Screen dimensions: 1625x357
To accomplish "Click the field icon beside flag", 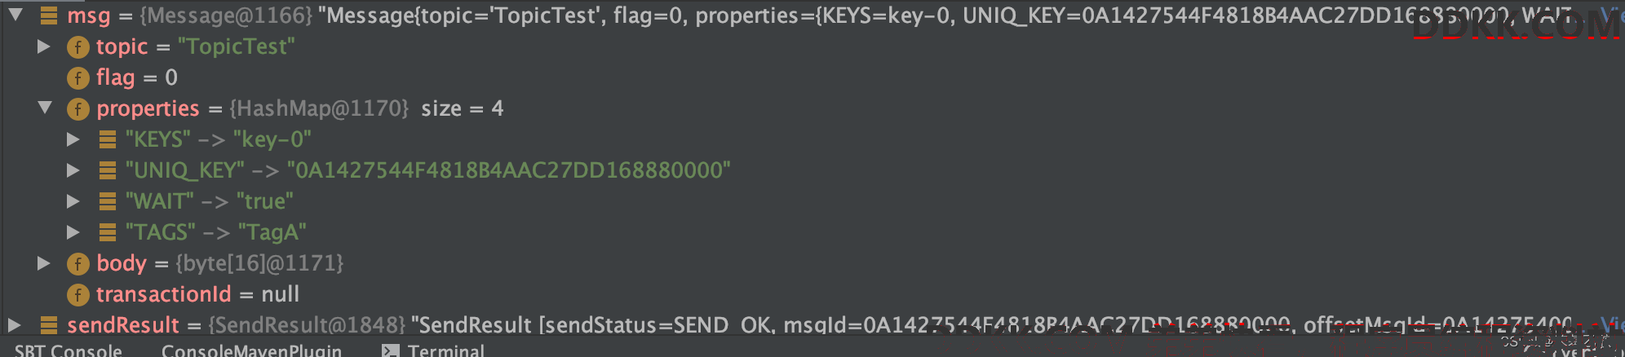I will (x=77, y=78).
